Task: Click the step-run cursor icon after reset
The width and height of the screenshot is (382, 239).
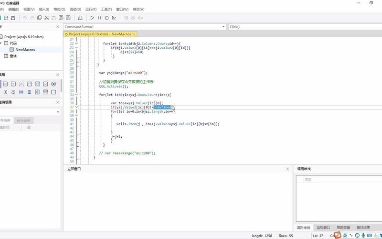Action: tap(114, 18)
